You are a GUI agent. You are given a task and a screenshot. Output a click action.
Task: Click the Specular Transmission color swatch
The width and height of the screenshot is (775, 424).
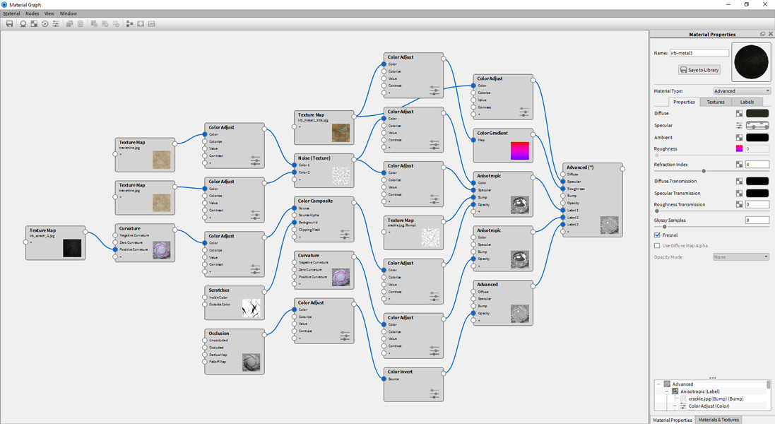757,193
